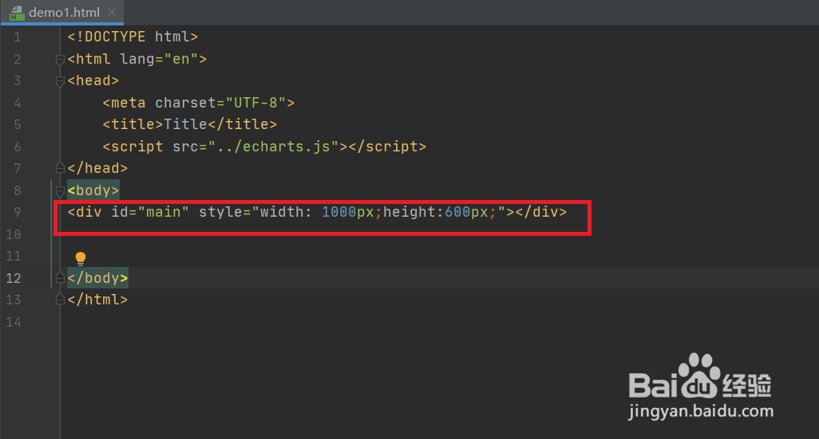This screenshot has width=819, height=439.
Task: Click the meta charset="UTF-8" line
Action: pyautogui.click(x=199, y=103)
